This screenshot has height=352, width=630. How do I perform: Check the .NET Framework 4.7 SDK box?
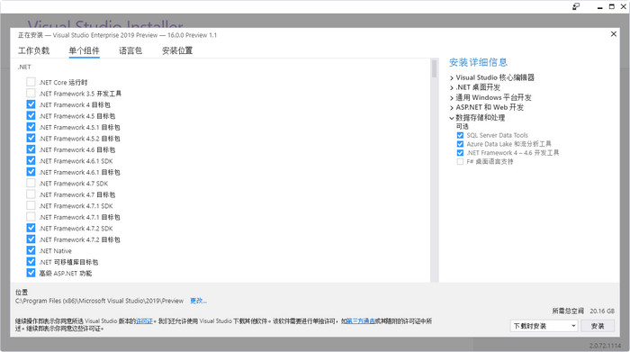coord(31,184)
